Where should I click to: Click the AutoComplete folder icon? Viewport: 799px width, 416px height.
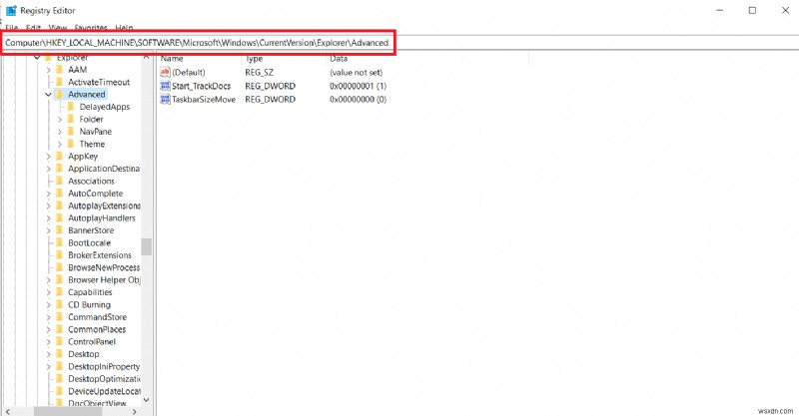click(x=59, y=193)
